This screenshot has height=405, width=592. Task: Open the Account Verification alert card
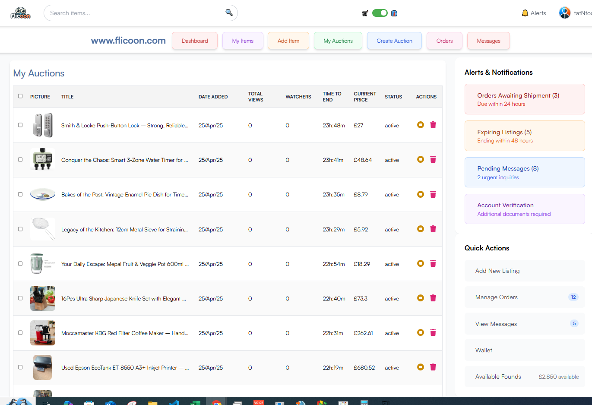pyautogui.click(x=525, y=209)
